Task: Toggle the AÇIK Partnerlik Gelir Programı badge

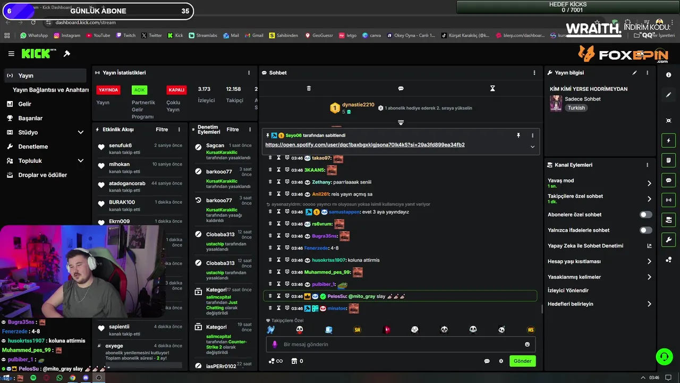Action: point(139,90)
